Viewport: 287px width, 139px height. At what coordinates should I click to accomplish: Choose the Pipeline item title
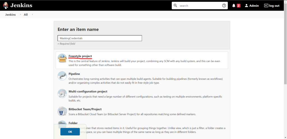(x=74, y=74)
